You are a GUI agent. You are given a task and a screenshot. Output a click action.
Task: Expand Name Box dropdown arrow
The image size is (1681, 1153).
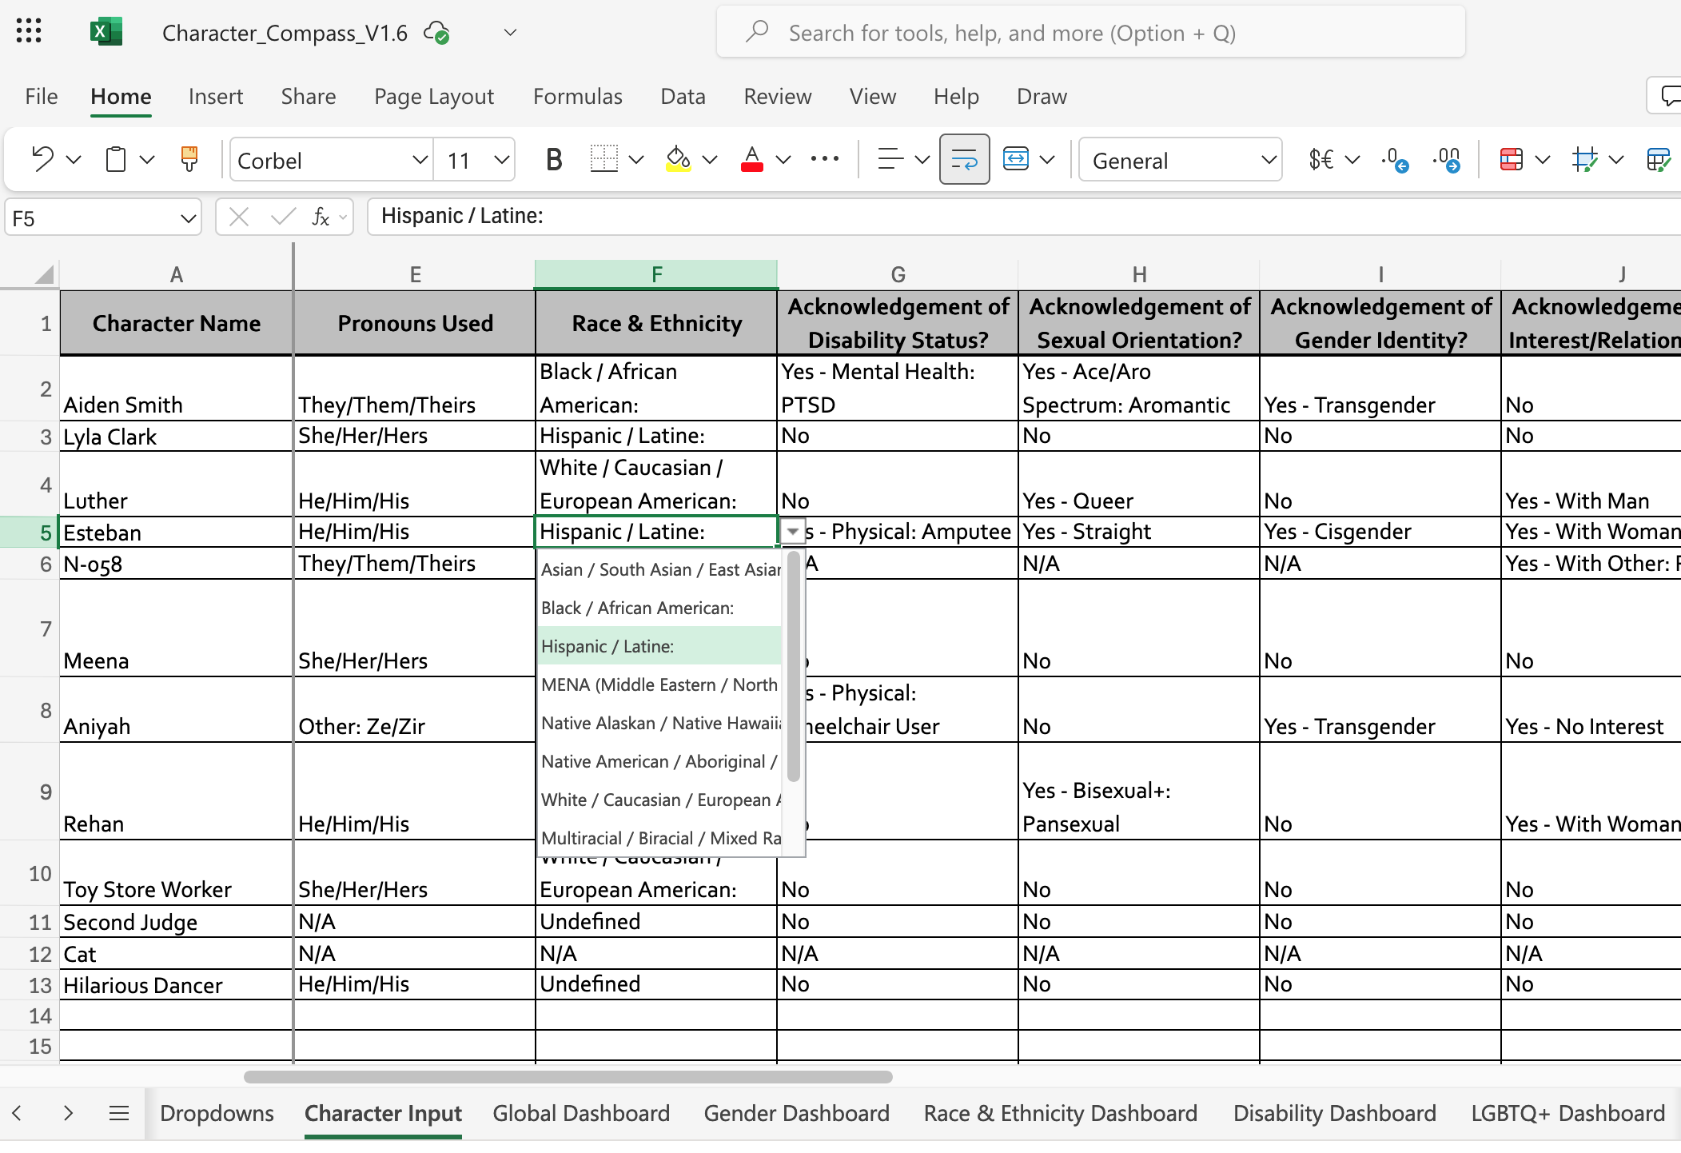(x=188, y=218)
